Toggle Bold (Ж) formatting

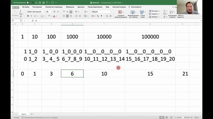(28, 16)
